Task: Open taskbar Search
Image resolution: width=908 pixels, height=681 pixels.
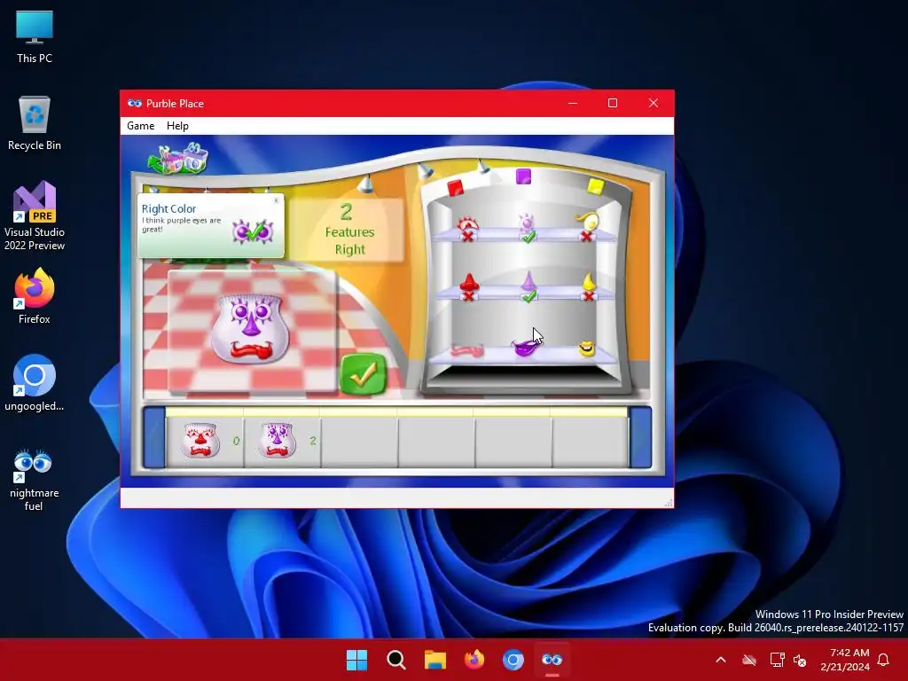Action: [396, 660]
